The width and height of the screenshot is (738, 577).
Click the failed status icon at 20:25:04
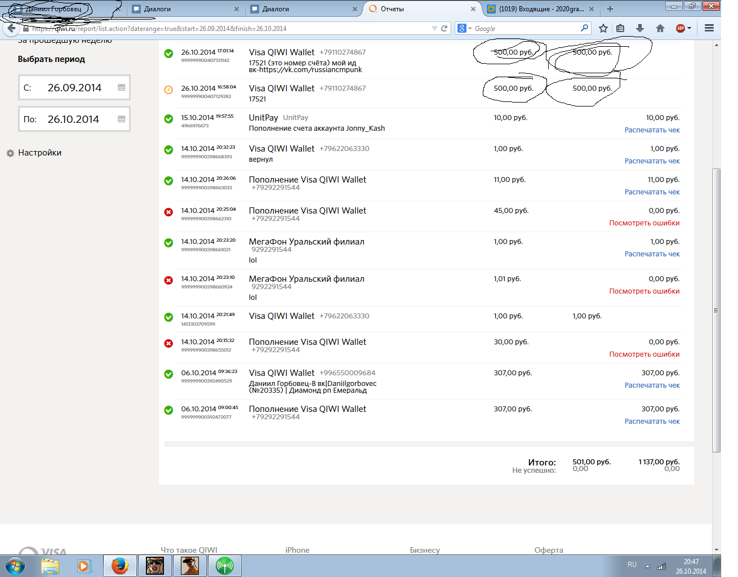[x=168, y=212]
